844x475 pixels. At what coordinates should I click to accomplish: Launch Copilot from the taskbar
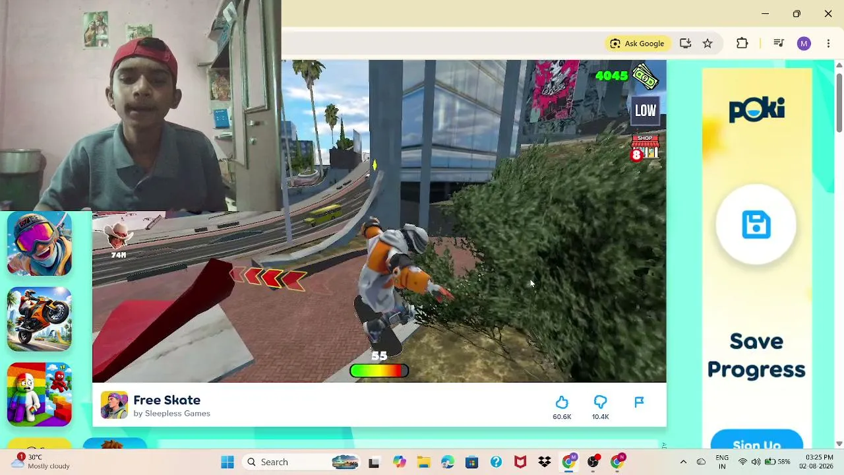click(x=399, y=462)
